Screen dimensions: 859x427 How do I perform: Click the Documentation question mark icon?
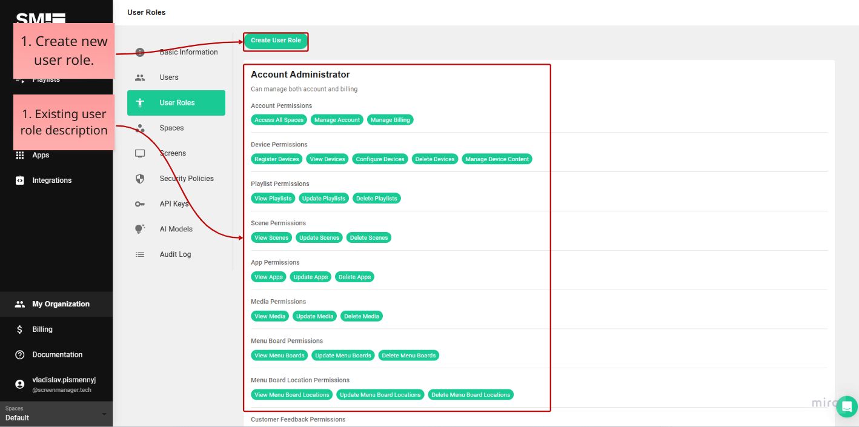point(20,354)
